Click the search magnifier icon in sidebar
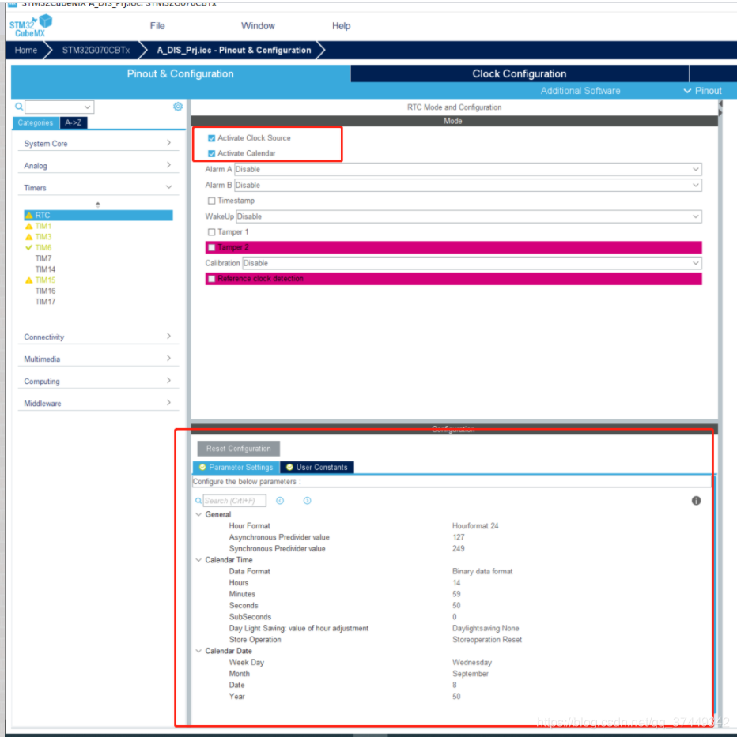This screenshot has width=737, height=737. (19, 107)
